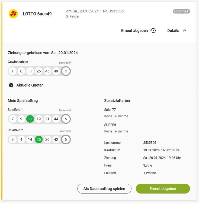This screenshot has width=199, height=203.
Task: Click Superzahl 6 ball in Spielfeld 2
Action: [x=66, y=139]
